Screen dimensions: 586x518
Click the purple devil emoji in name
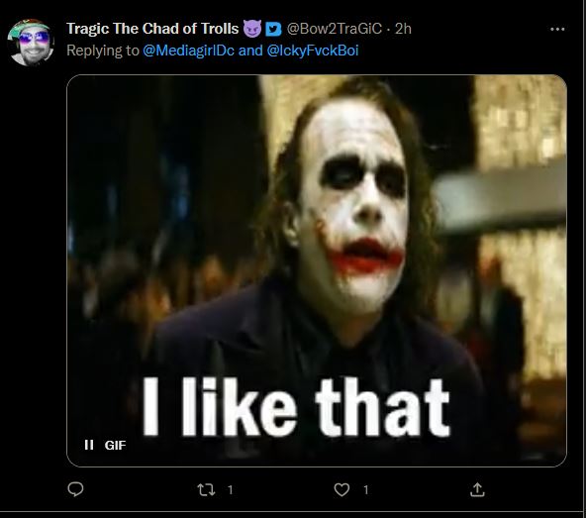click(252, 29)
